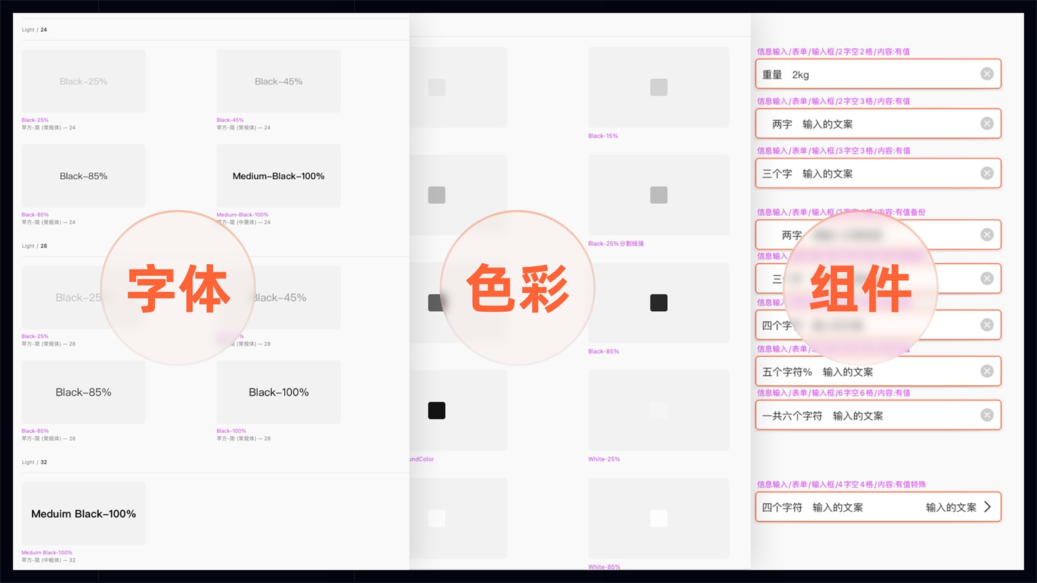Click the magenta Medium-Black-100% caption

pyautogui.click(x=242, y=214)
